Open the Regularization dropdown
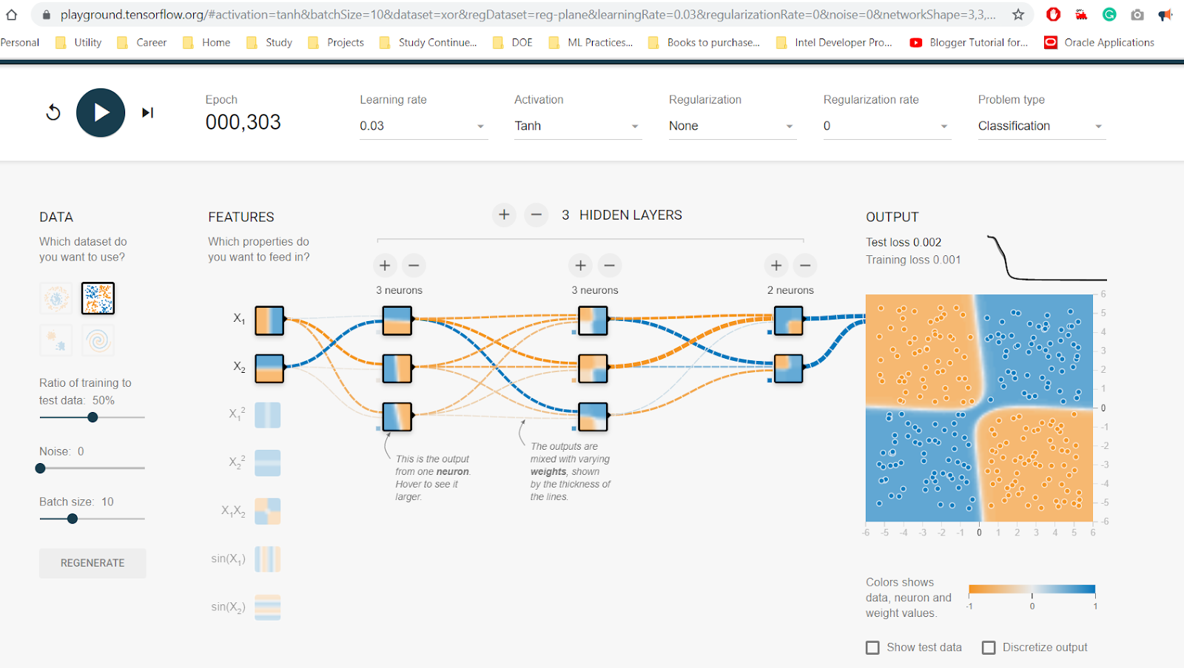 tap(731, 126)
